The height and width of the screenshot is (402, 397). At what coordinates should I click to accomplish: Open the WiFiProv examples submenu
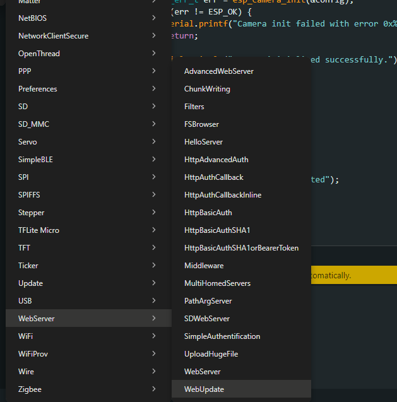88,354
